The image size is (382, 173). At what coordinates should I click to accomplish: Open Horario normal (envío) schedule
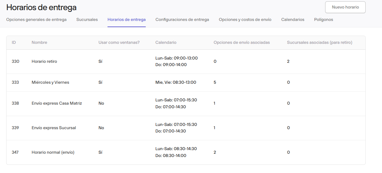click(x=53, y=152)
